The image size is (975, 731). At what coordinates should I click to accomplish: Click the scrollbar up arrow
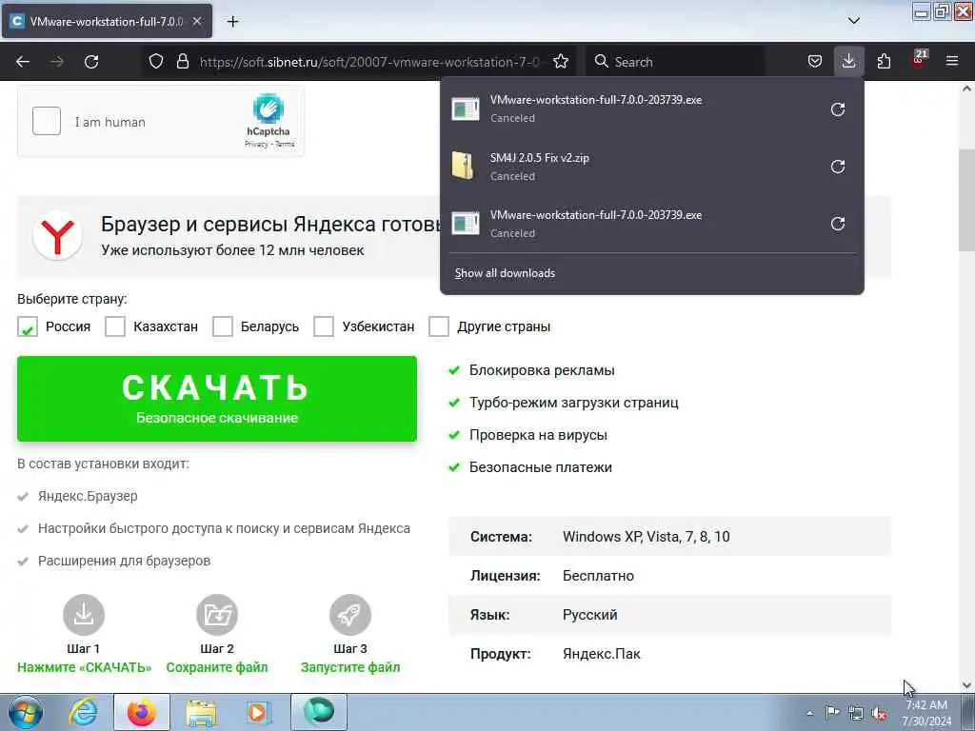point(966,89)
